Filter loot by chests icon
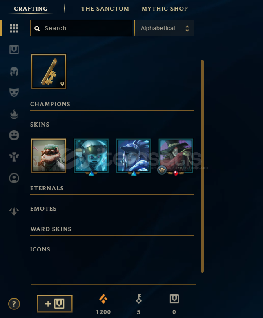Viewport: 263px width, 318px height. click(x=14, y=49)
